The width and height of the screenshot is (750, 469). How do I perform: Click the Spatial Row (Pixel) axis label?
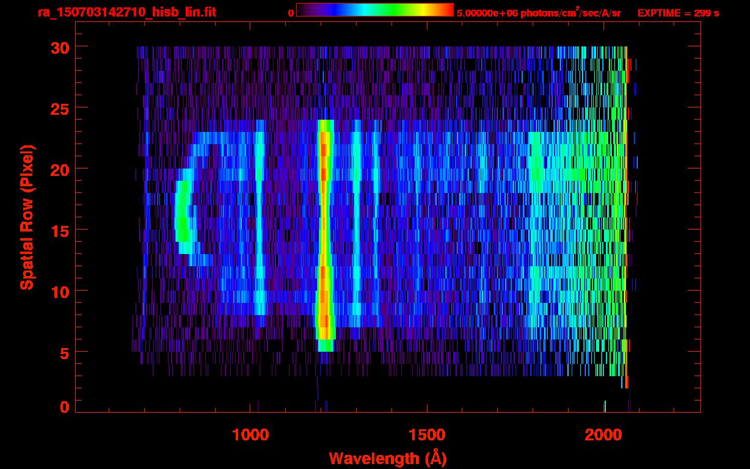(27, 217)
